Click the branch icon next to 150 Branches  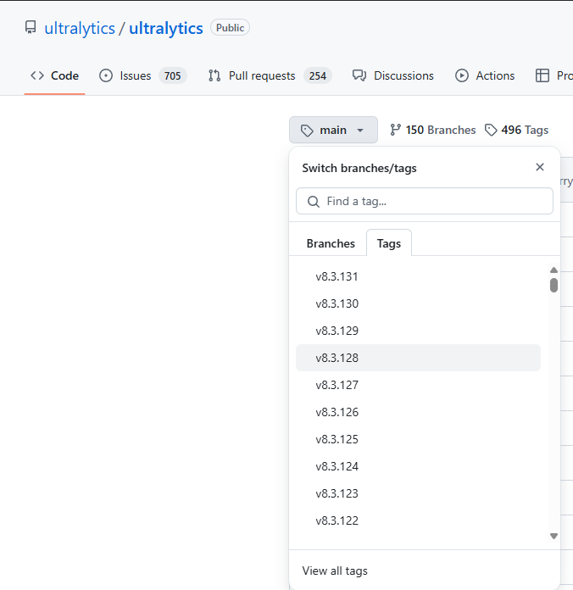[395, 130]
